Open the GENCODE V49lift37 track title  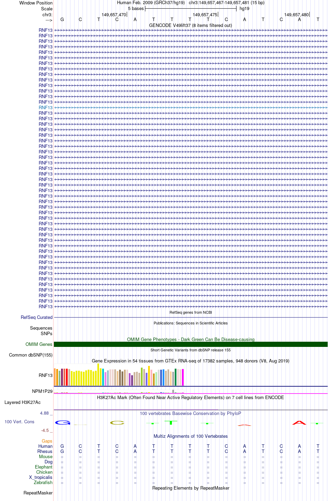[191, 26]
